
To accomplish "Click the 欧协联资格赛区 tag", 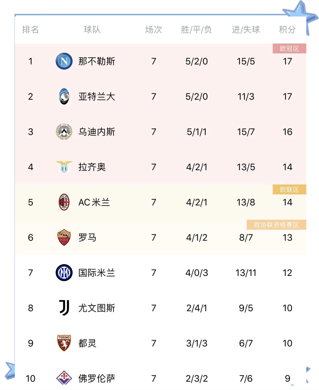I will point(276,225).
